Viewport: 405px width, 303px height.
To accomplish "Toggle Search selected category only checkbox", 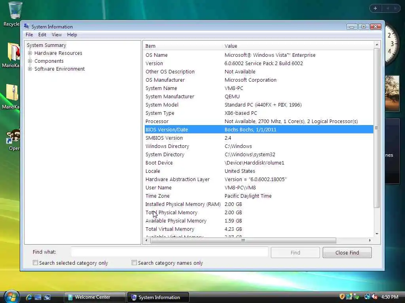I will pos(35,262).
